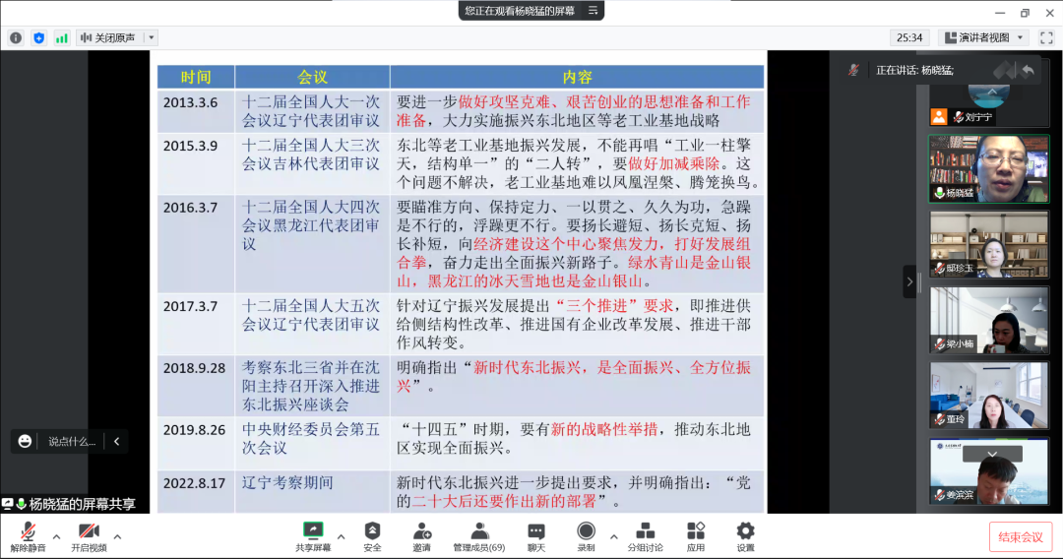The height and width of the screenshot is (559, 1063).
Task: Open the 应用 (Apps) icon
Action: click(696, 536)
